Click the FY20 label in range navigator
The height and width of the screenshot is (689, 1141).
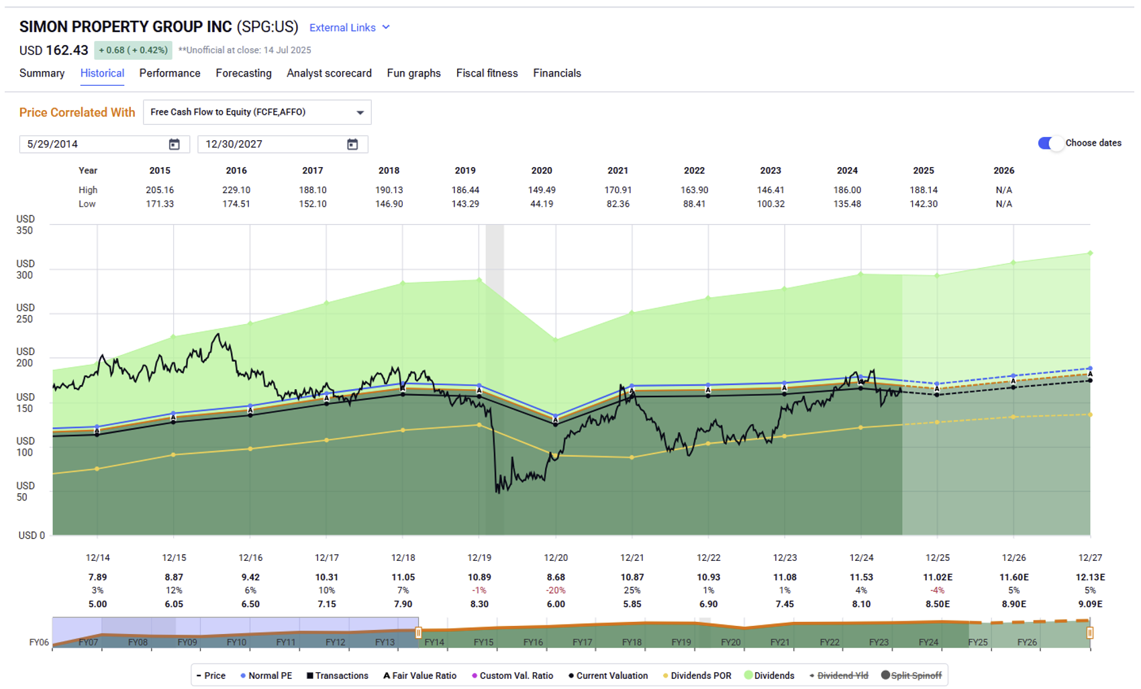(730, 642)
